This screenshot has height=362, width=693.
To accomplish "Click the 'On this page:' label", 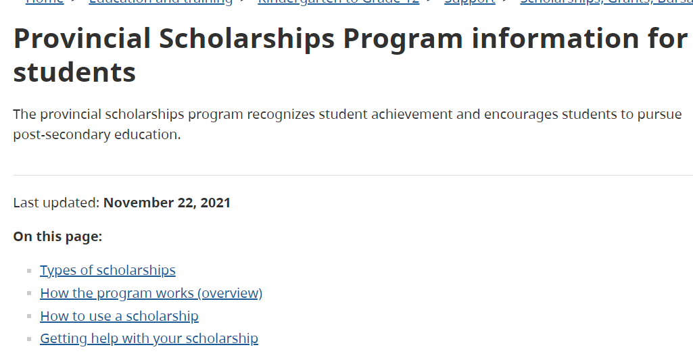I will pyautogui.click(x=57, y=236).
